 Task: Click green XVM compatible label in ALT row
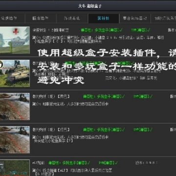coord(108,163)
